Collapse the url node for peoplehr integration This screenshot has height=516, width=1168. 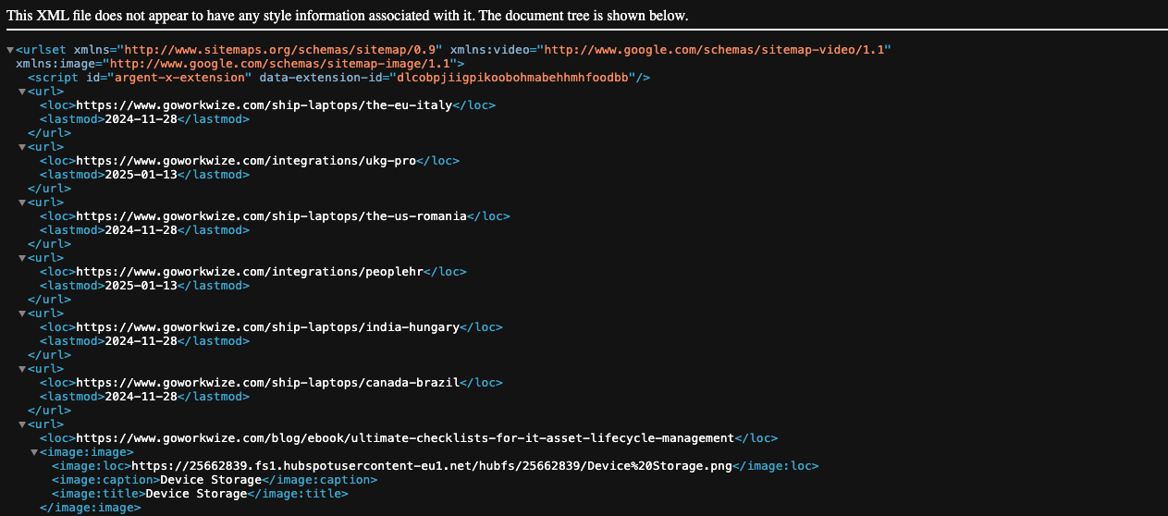click(x=22, y=258)
